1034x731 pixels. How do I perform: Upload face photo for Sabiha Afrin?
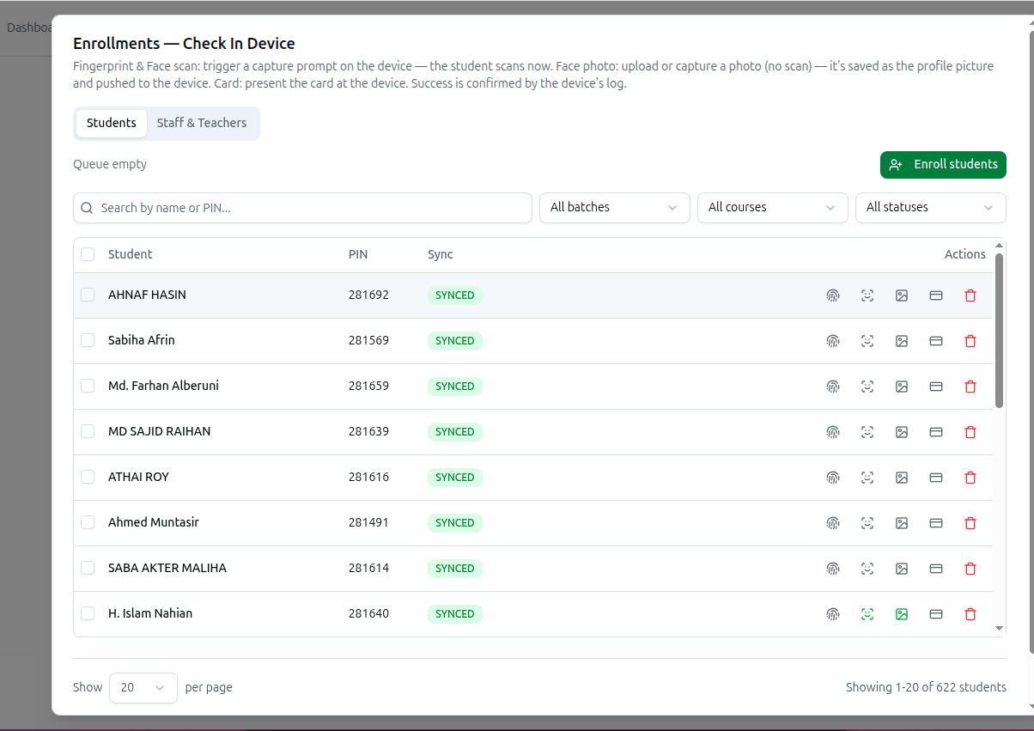coord(902,341)
